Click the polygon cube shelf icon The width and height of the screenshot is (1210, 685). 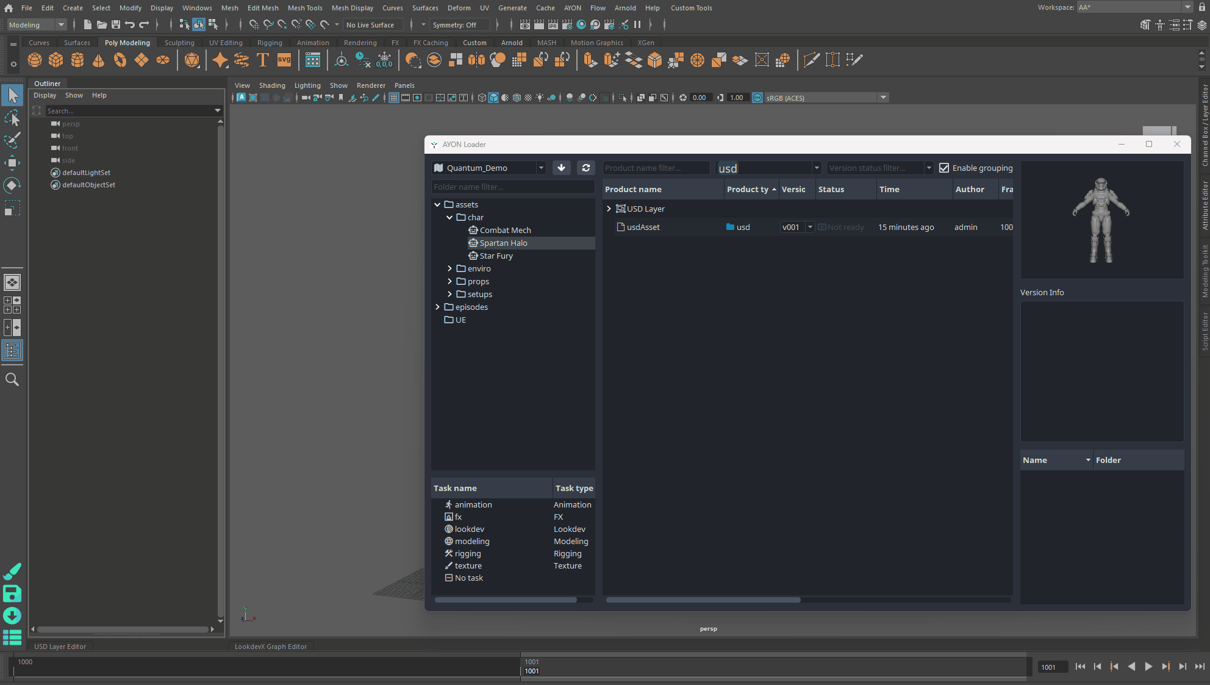[x=56, y=60]
